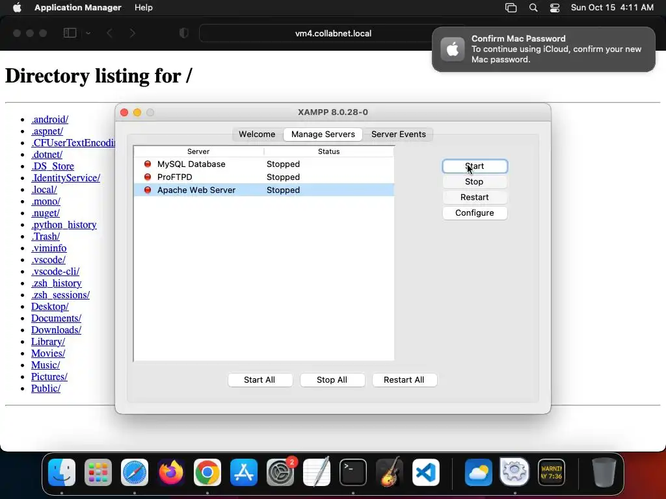This screenshot has width=666, height=499.
Task: Open the Help menu
Action: tap(144, 8)
